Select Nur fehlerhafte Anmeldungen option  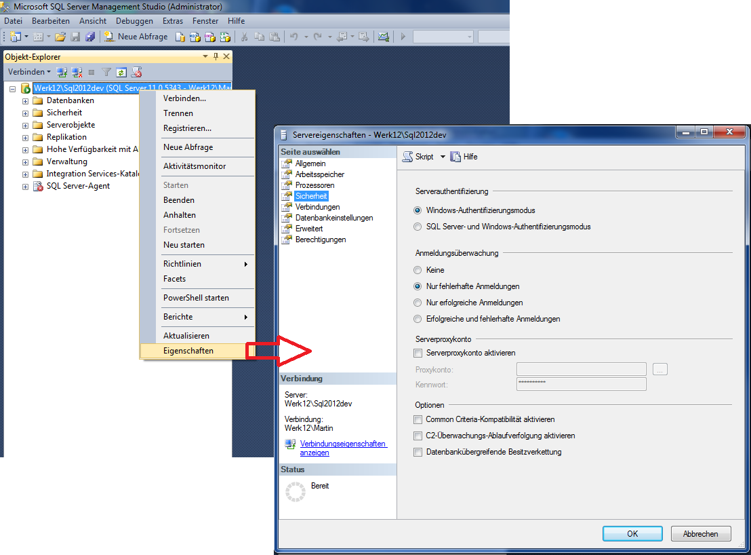418,286
